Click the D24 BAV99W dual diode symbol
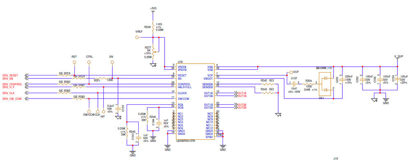Viewport: 411px width, 160px height. (325, 84)
